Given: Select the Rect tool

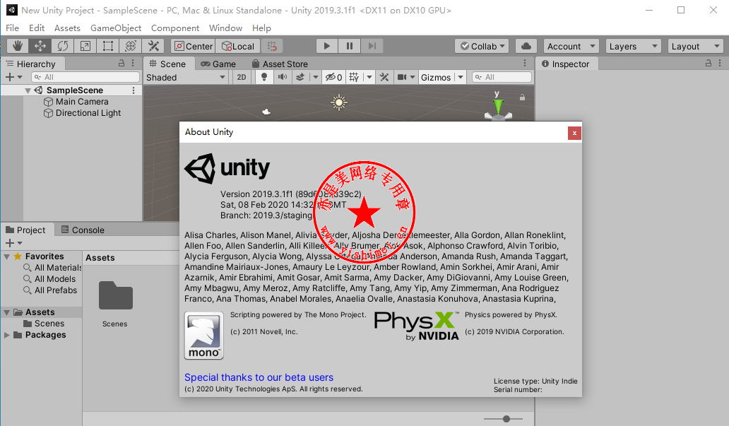Looking at the screenshot, I should 108,46.
